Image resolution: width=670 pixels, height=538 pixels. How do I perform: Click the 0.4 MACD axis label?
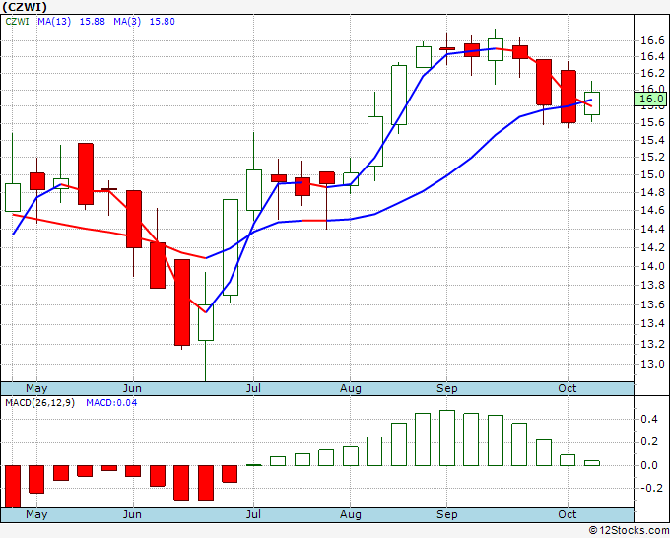coord(649,419)
